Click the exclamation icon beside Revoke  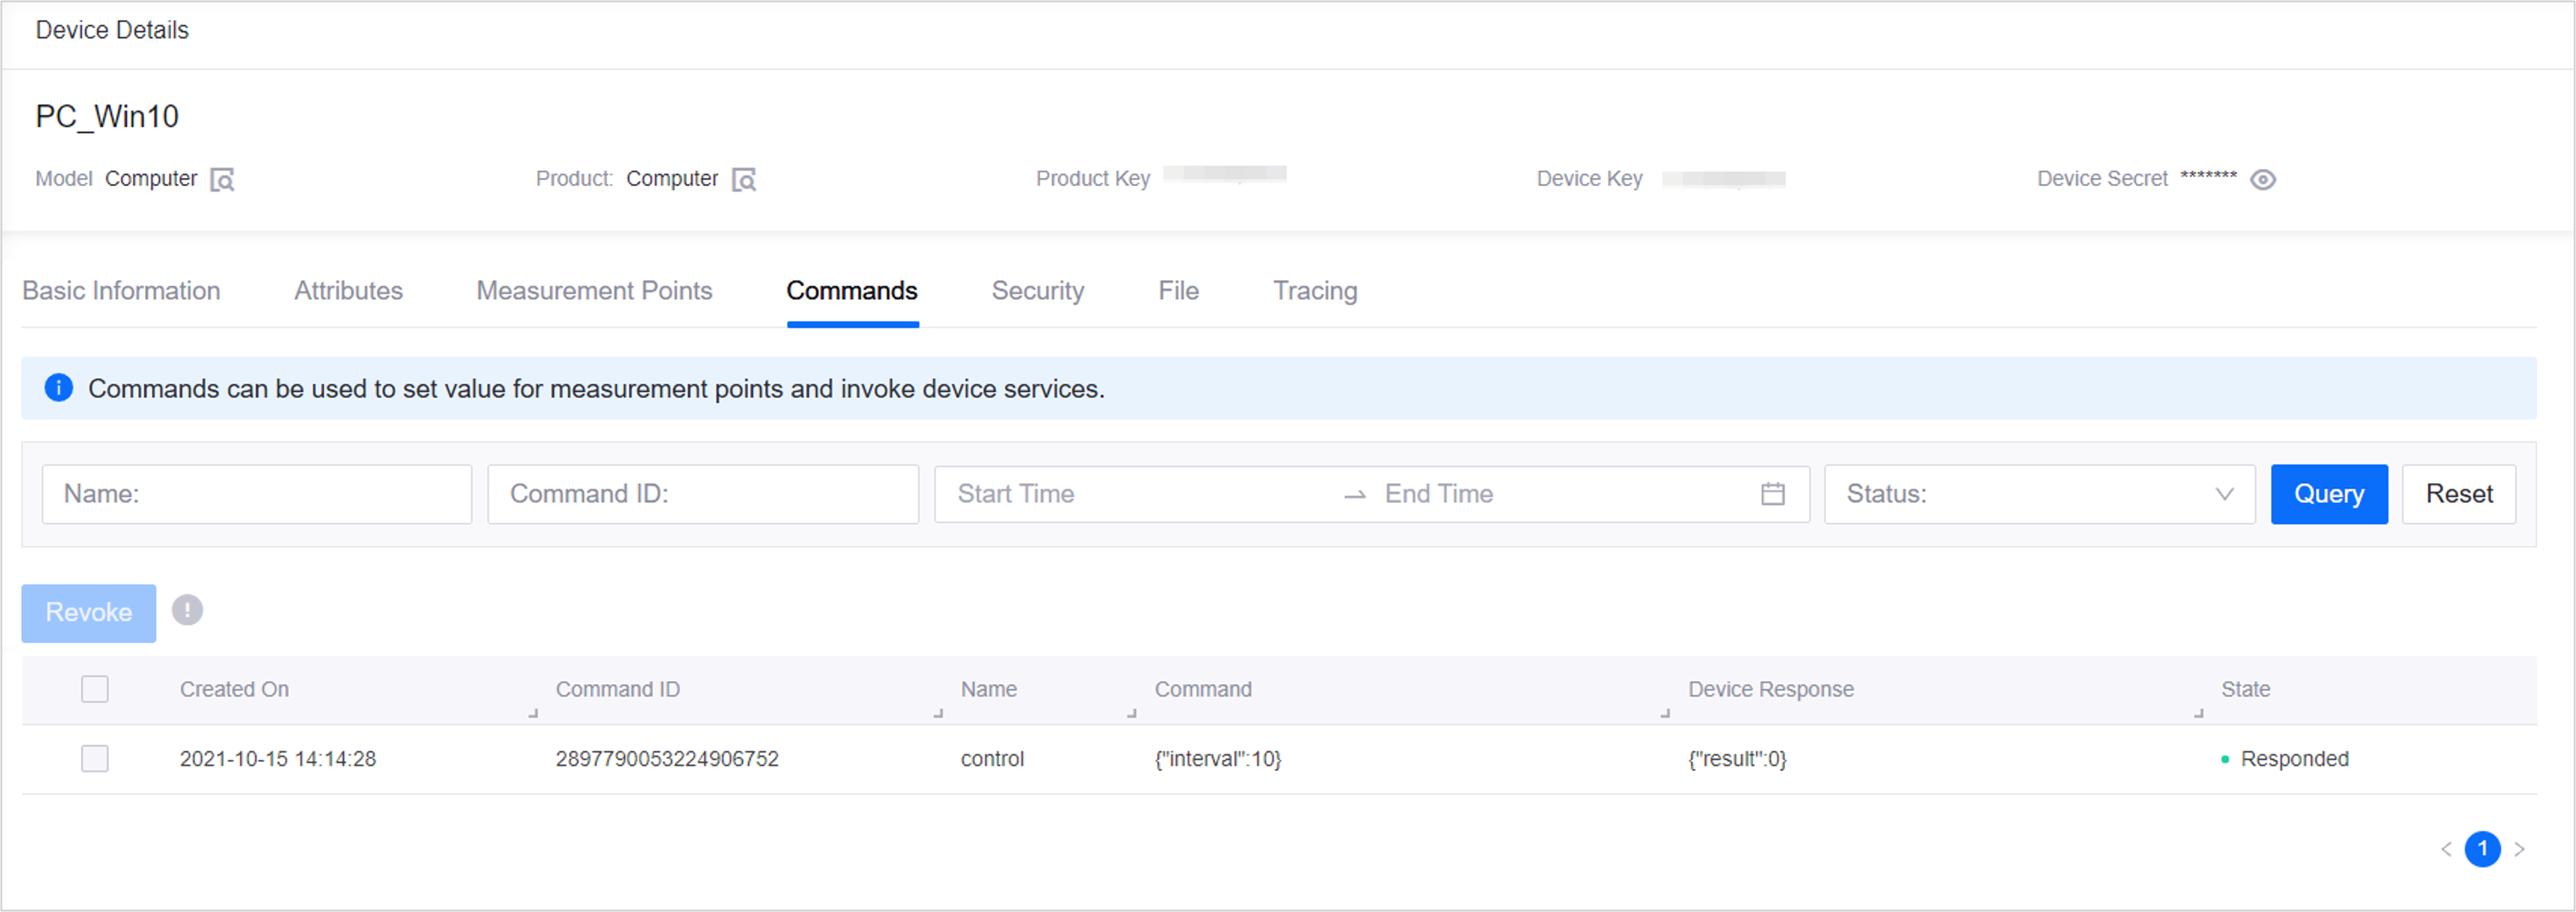(x=187, y=610)
